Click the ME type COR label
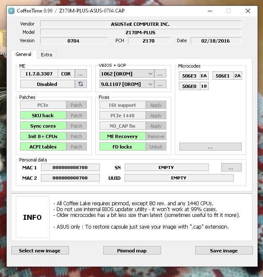 pyautogui.click(x=66, y=73)
